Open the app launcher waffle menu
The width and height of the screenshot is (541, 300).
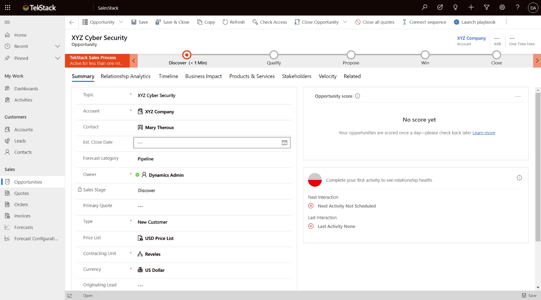click(x=7, y=7)
